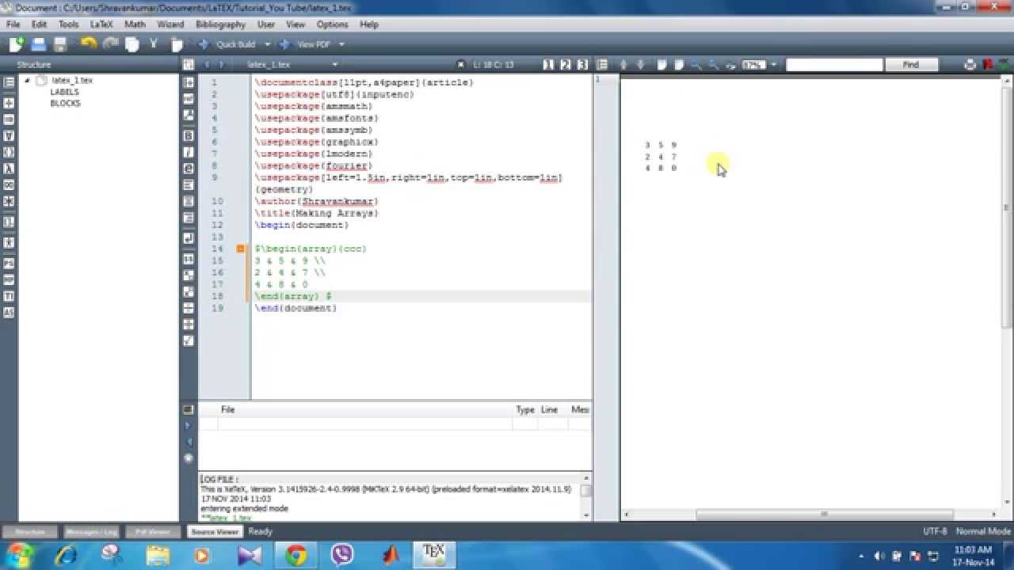Click the PDF search input field
This screenshot has height=570, width=1014.
834,65
